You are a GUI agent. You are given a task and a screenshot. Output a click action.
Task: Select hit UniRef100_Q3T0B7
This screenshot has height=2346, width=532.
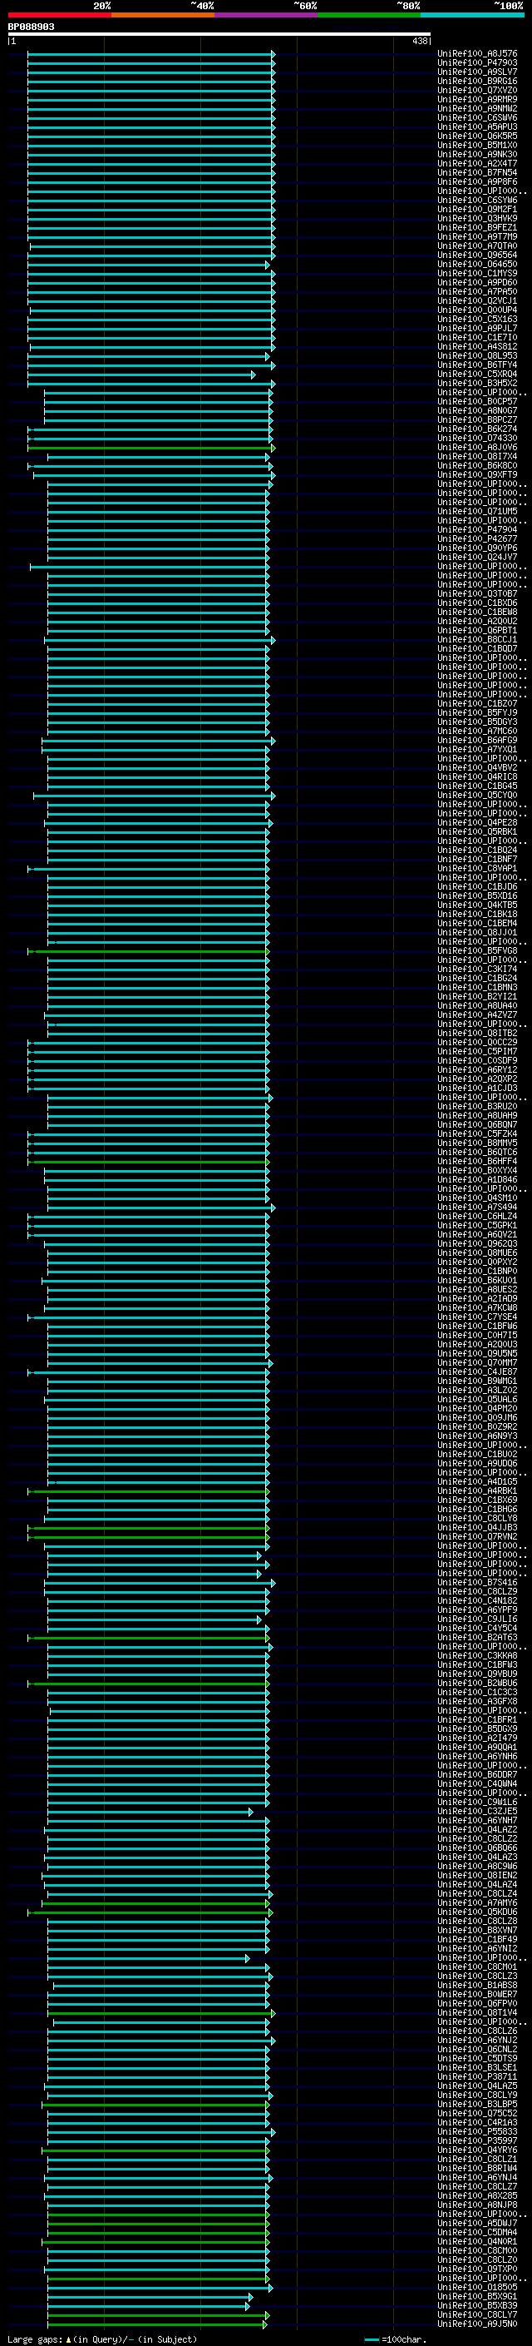(x=477, y=594)
